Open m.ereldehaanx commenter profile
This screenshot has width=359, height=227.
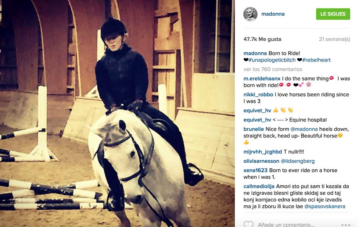click(262, 79)
